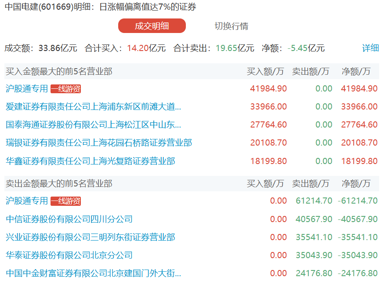Click 净额/万 column header in sell table
Screen dimensions: 384x292
pyautogui.click(x=356, y=183)
